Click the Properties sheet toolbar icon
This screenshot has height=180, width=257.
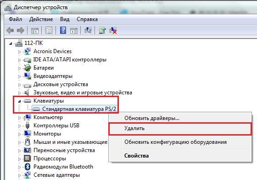pos(49,30)
